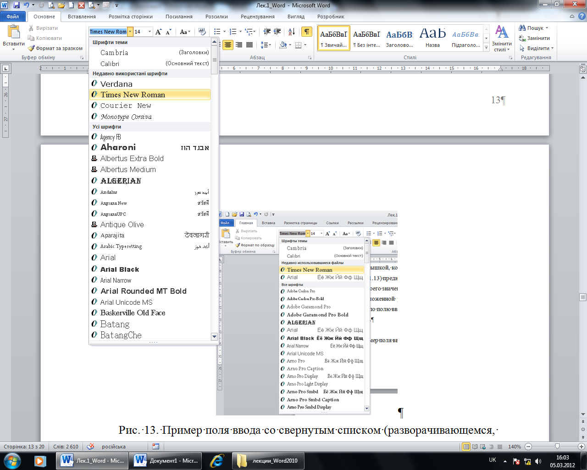587x470 pixels.
Task: Click the macro recording icon in status bar
Action: point(155,447)
